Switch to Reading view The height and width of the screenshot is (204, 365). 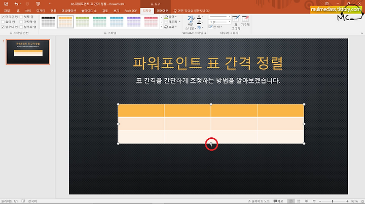306,201
